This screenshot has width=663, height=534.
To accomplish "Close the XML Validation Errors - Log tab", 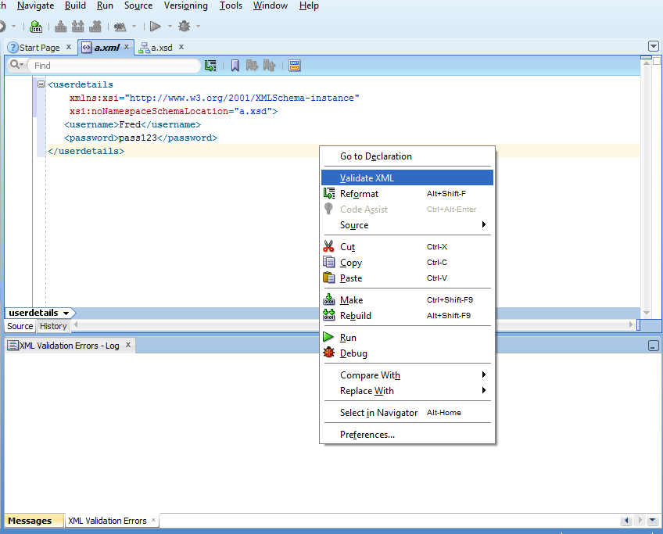I will (x=127, y=345).
